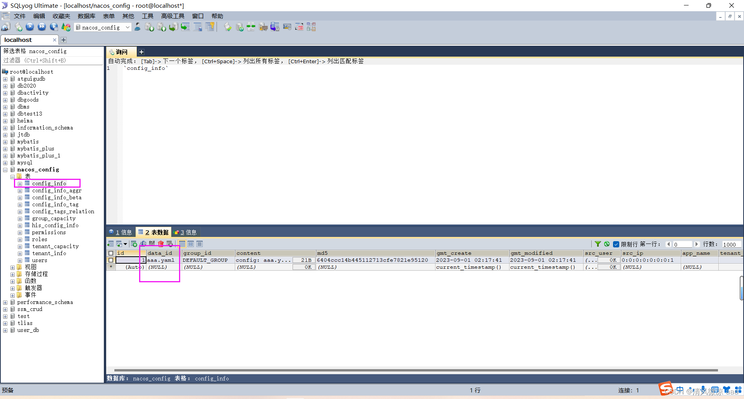Click execute and edit result set icon
This screenshot has width=744, height=399.
point(54,27)
